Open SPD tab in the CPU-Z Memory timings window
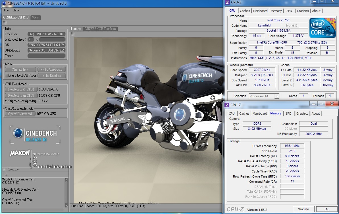The image size is (339, 214). click(289, 114)
